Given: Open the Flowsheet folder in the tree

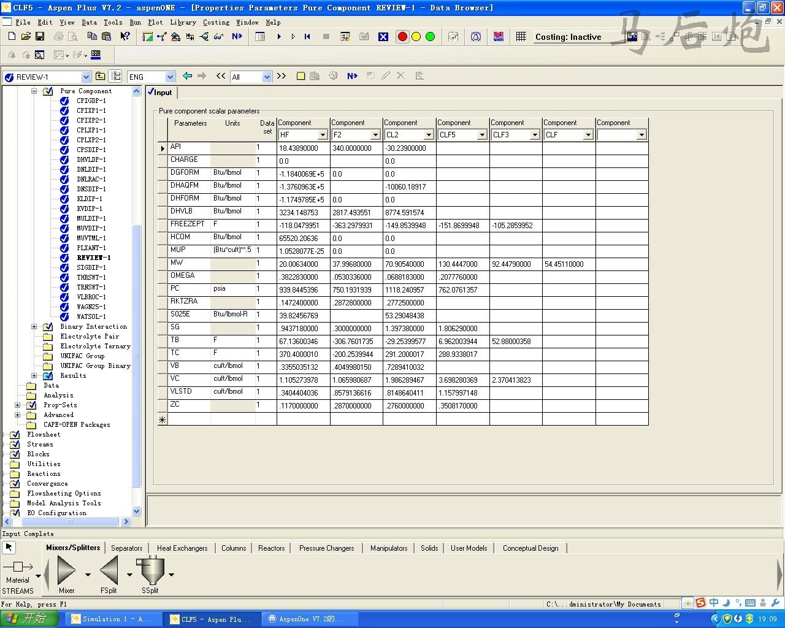Looking at the screenshot, I should pyautogui.click(x=43, y=434).
